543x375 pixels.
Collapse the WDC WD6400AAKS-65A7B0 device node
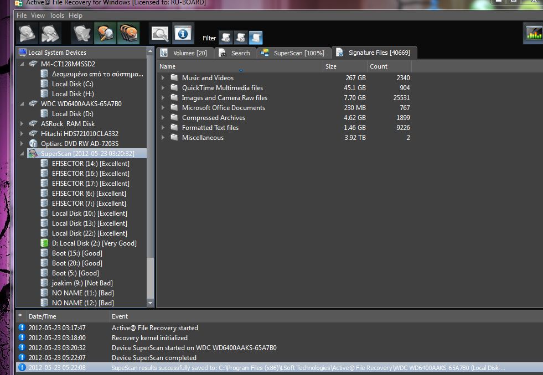point(22,104)
